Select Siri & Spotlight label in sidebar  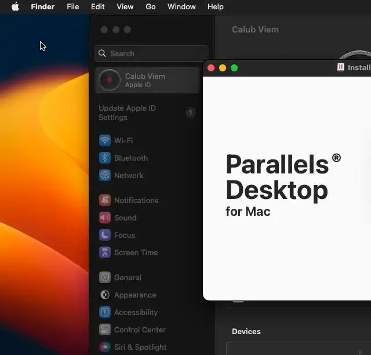coord(140,347)
